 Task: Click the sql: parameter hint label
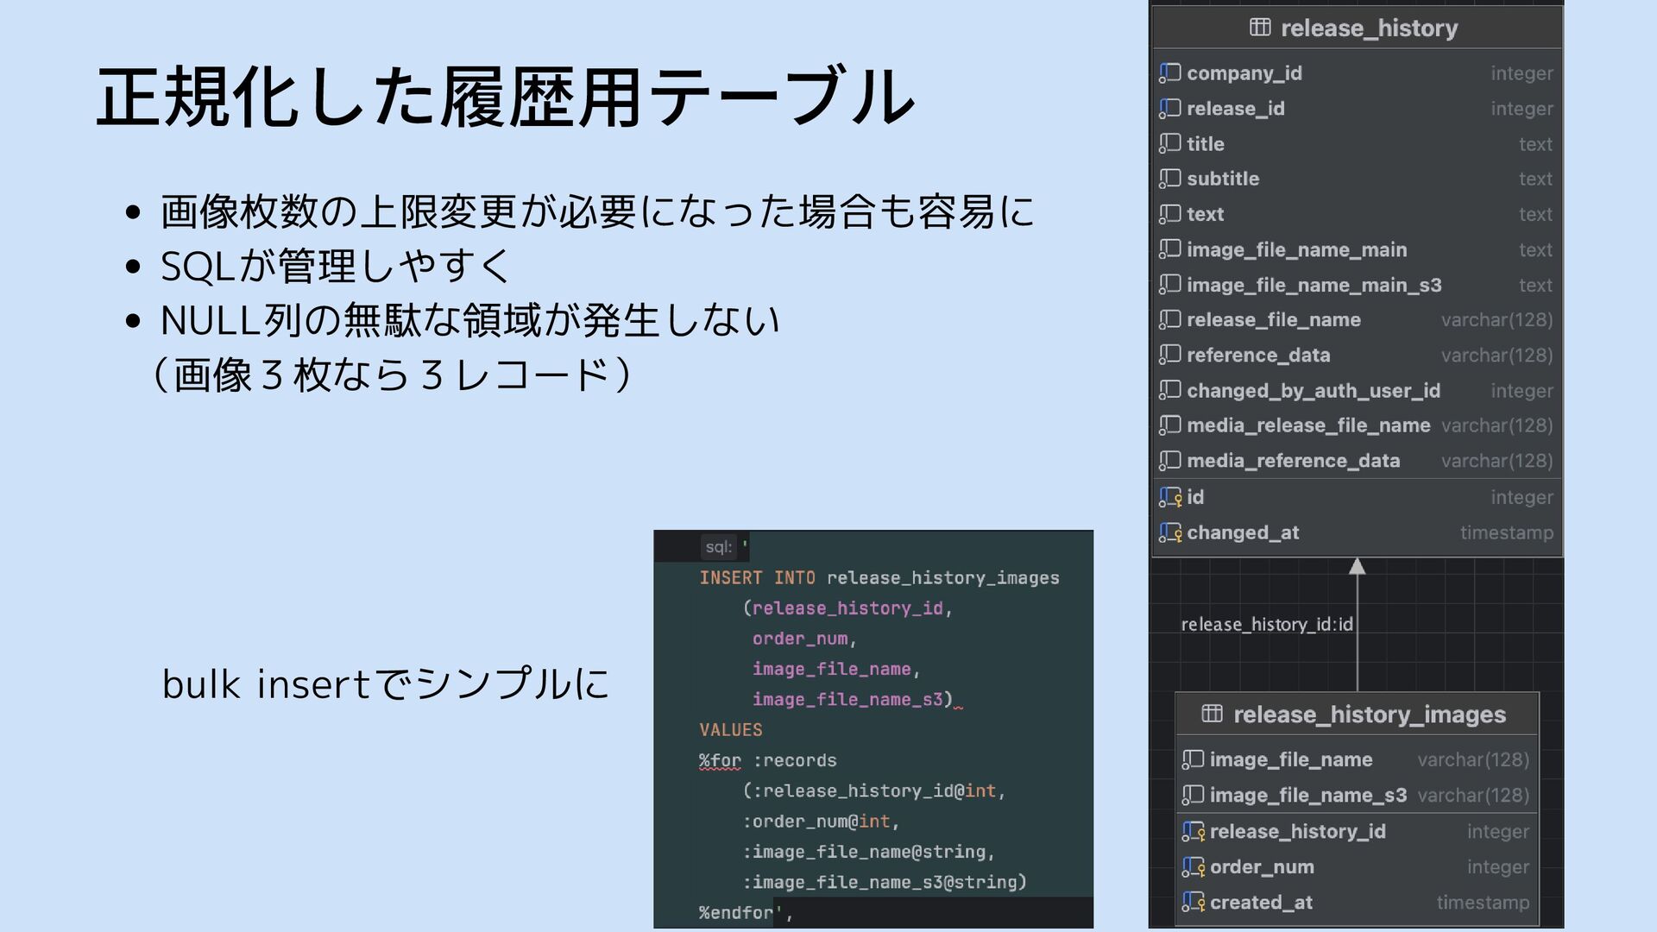click(x=718, y=547)
